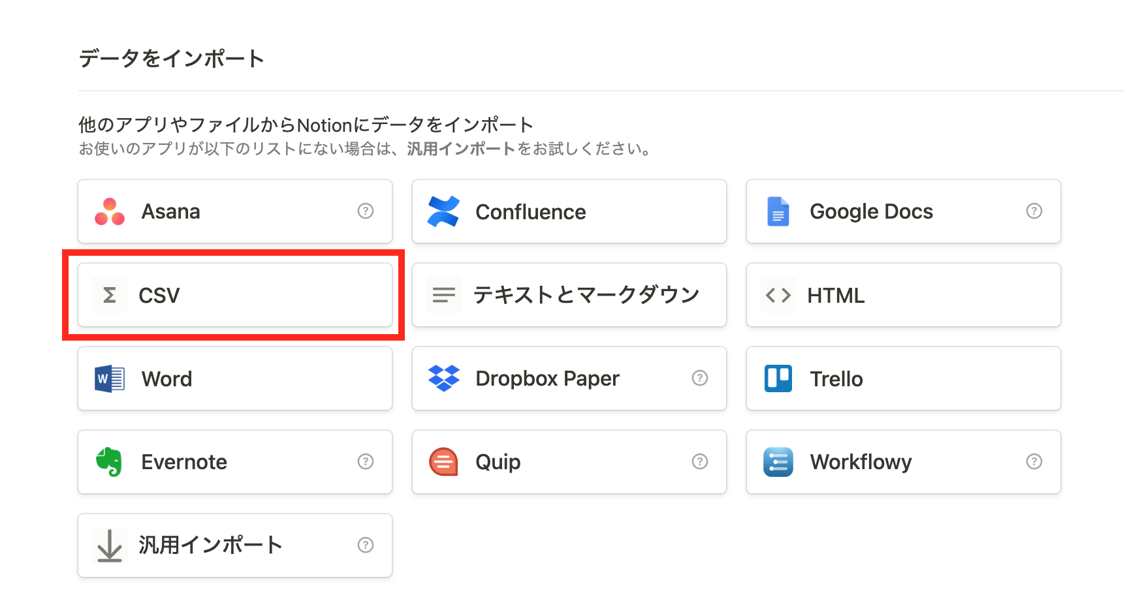Import from Google Docs
This screenshot has height=616, width=1127.
(904, 211)
